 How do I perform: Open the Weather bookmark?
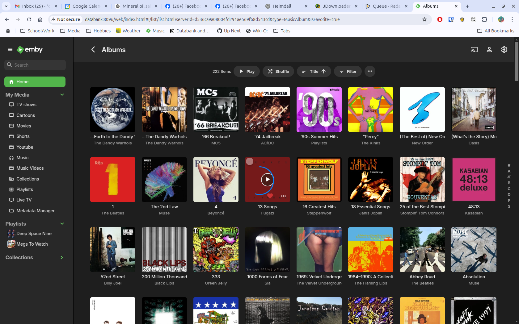(128, 31)
